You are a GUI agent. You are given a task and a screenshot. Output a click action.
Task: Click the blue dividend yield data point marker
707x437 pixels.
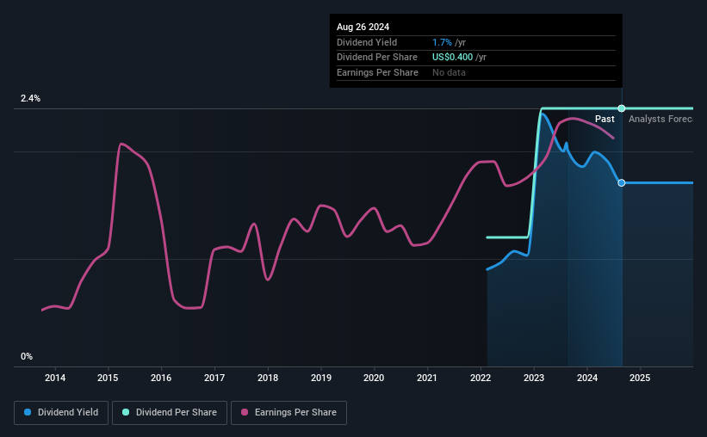click(x=622, y=182)
